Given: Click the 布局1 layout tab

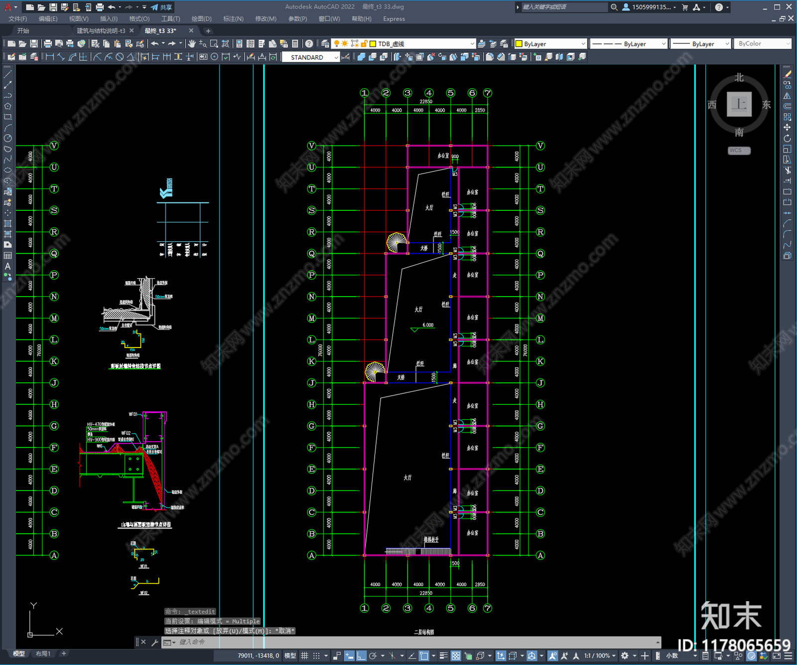Looking at the screenshot, I should (43, 654).
